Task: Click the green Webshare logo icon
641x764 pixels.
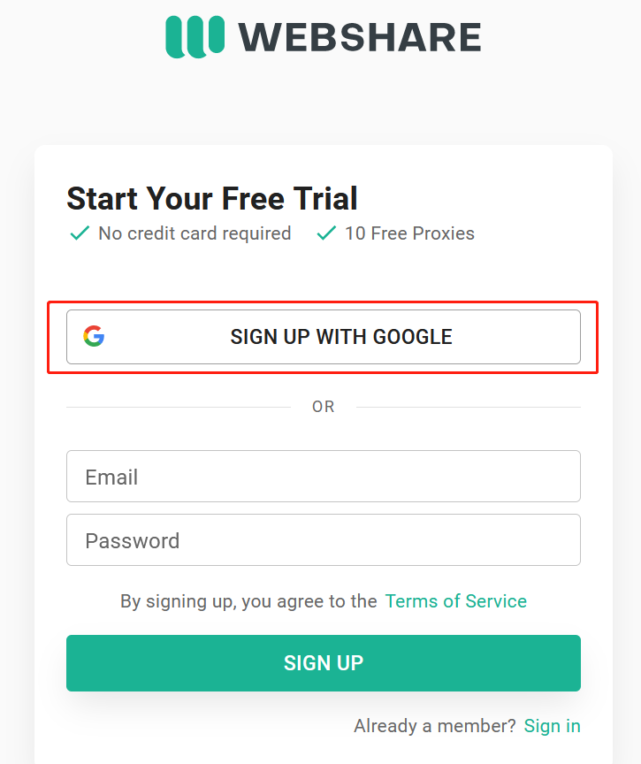Action: pyautogui.click(x=195, y=37)
